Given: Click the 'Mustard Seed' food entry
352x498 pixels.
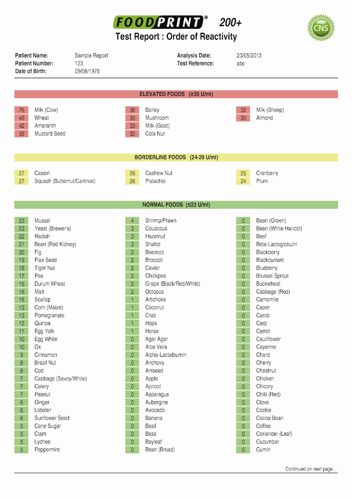Looking at the screenshot, I should 50,134.
